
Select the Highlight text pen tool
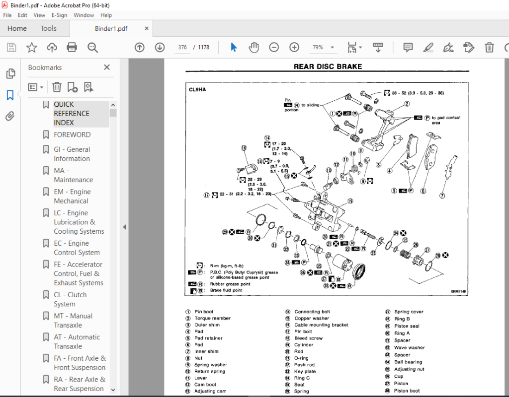(x=428, y=48)
